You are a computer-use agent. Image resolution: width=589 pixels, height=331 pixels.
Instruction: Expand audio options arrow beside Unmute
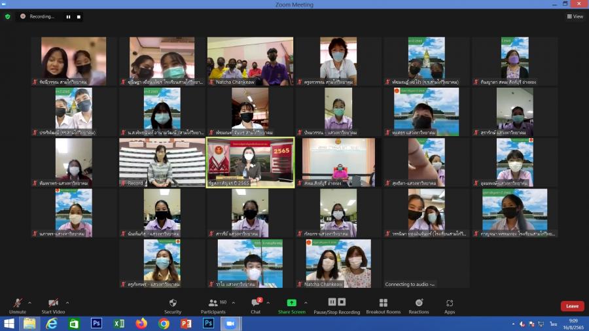(30, 303)
